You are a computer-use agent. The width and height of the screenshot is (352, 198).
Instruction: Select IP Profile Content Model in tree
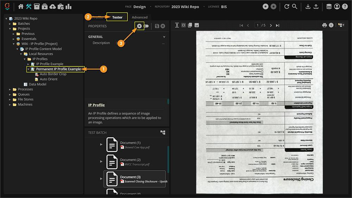43,49
